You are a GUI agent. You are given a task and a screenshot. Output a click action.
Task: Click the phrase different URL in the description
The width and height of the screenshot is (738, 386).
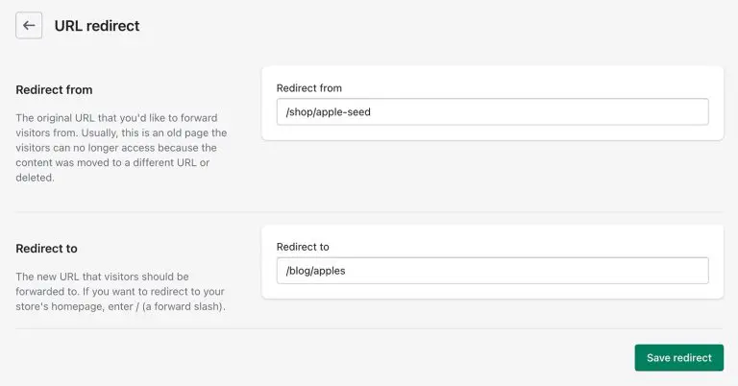[164, 162]
